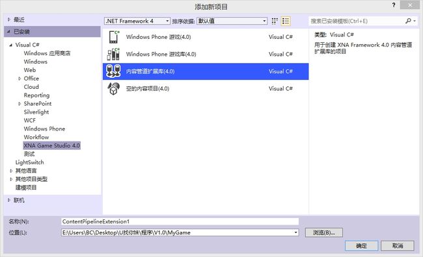Image resolution: width=423 pixels, height=257 pixels.
Task: Click the 空的内容项目(4.0) template icon
Action: point(114,88)
